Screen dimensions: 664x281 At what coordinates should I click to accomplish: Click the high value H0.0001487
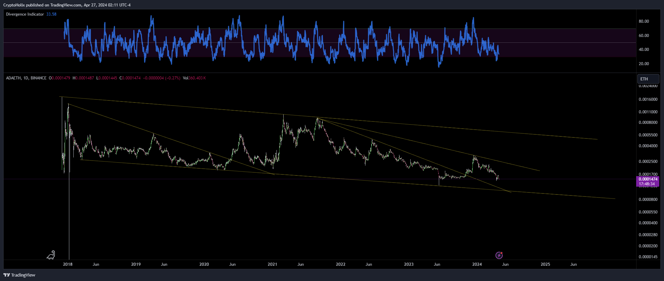click(x=83, y=78)
